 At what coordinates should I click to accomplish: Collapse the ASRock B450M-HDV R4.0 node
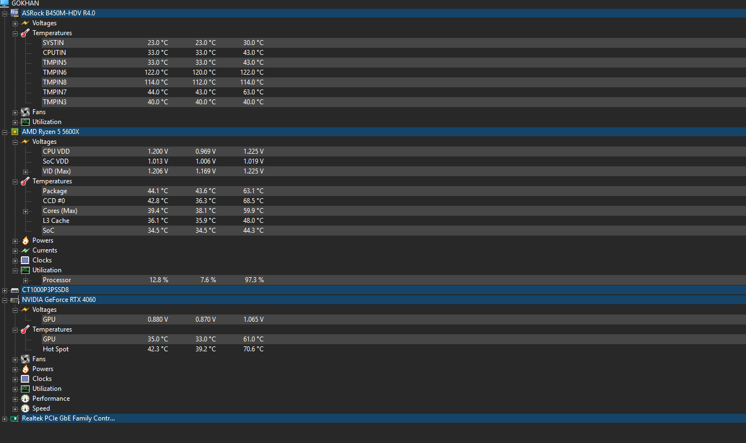5,13
